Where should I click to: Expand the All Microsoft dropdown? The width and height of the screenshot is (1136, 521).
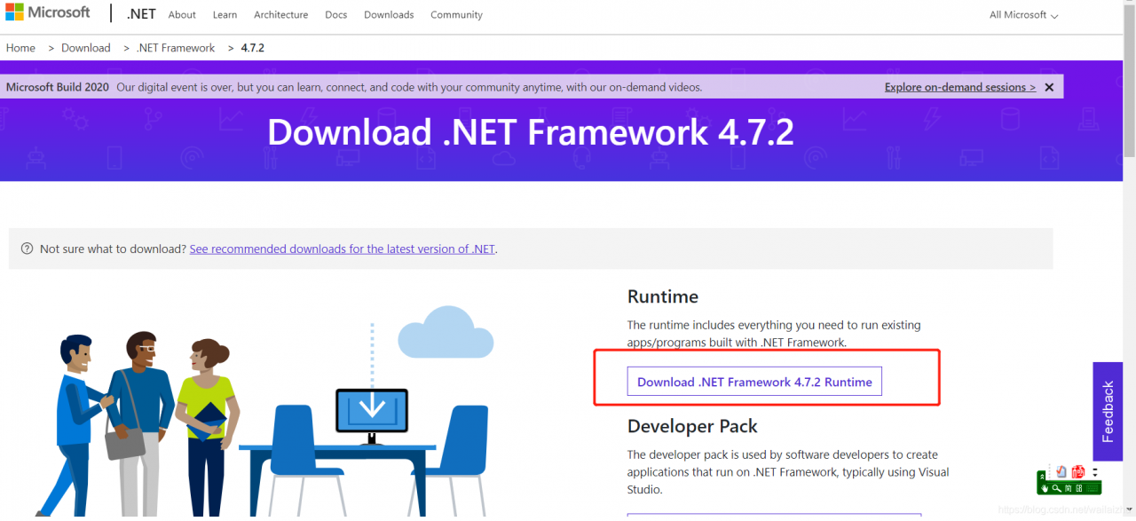(x=1023, y=15)
